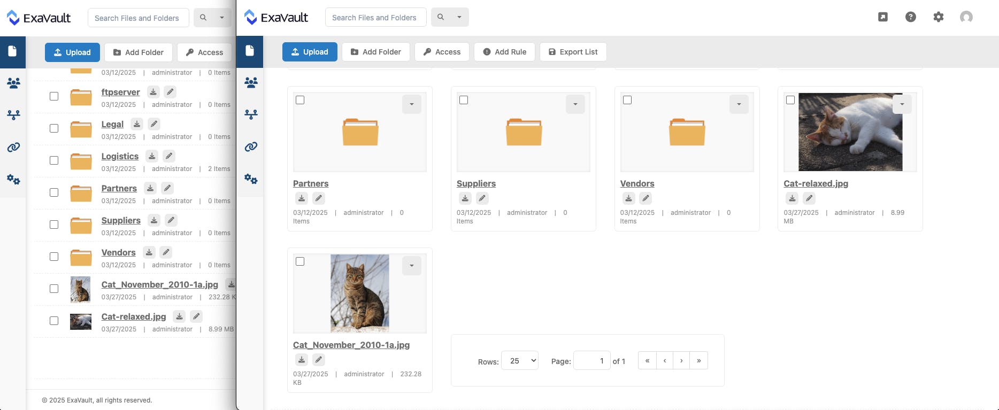Jump to the last page with the » button

pos(699,361)
